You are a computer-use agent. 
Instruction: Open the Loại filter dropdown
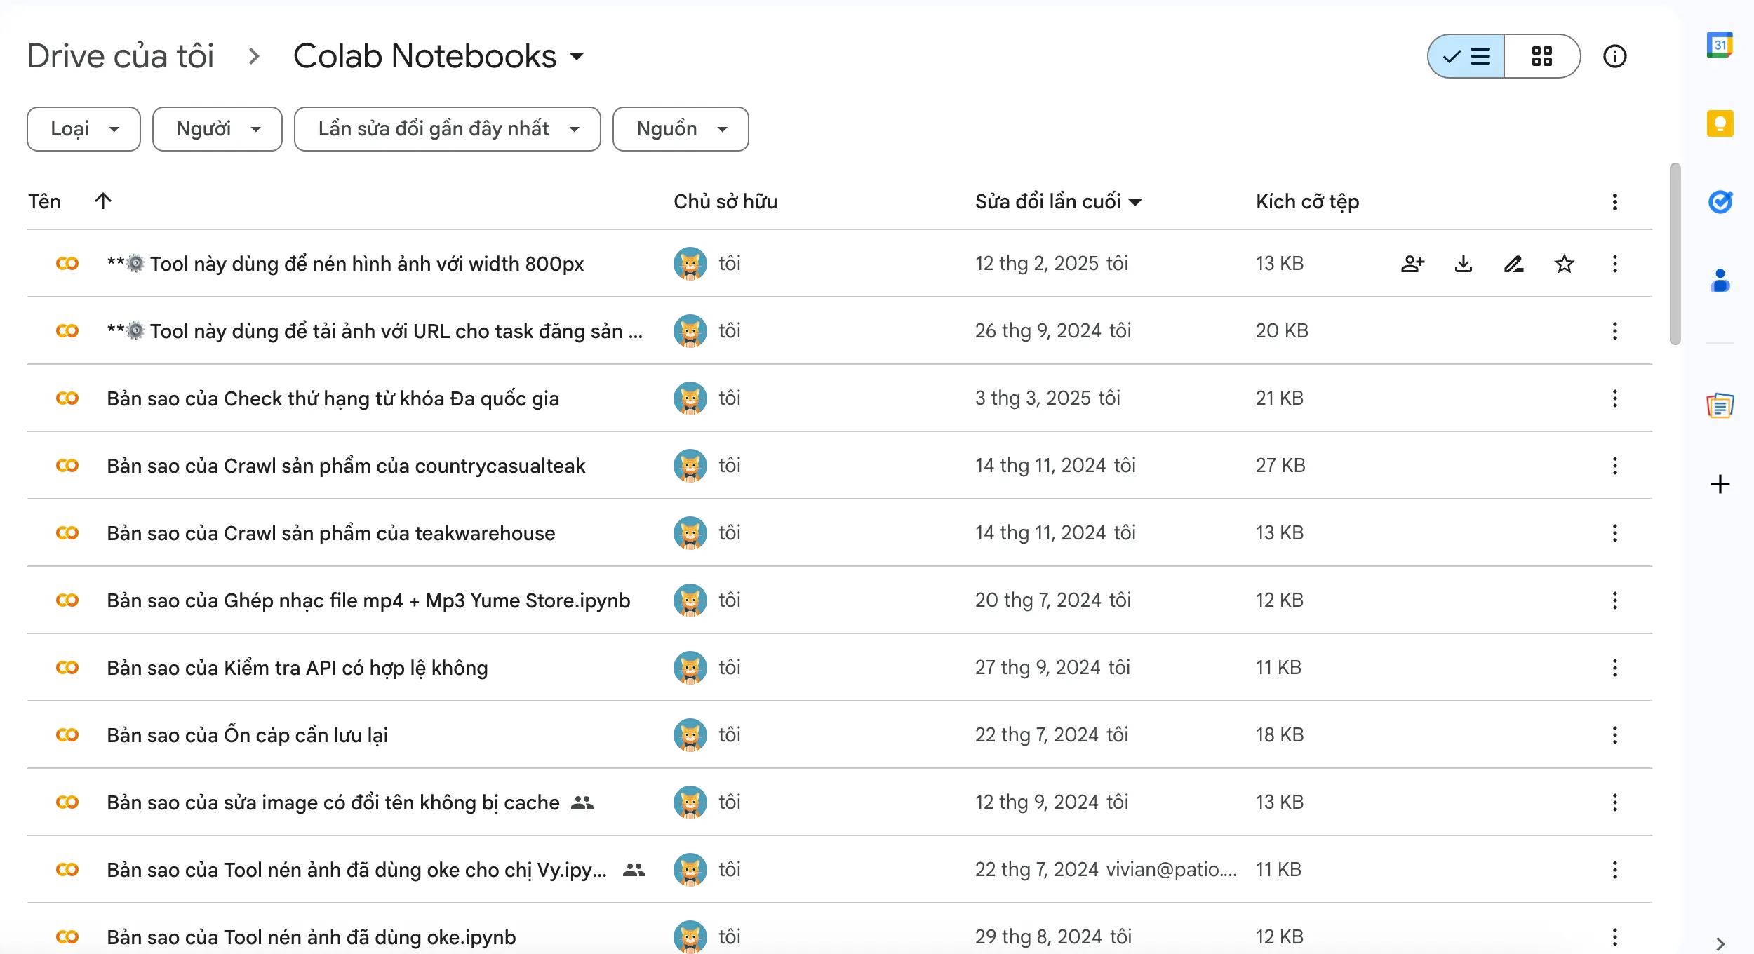[83, 128]
